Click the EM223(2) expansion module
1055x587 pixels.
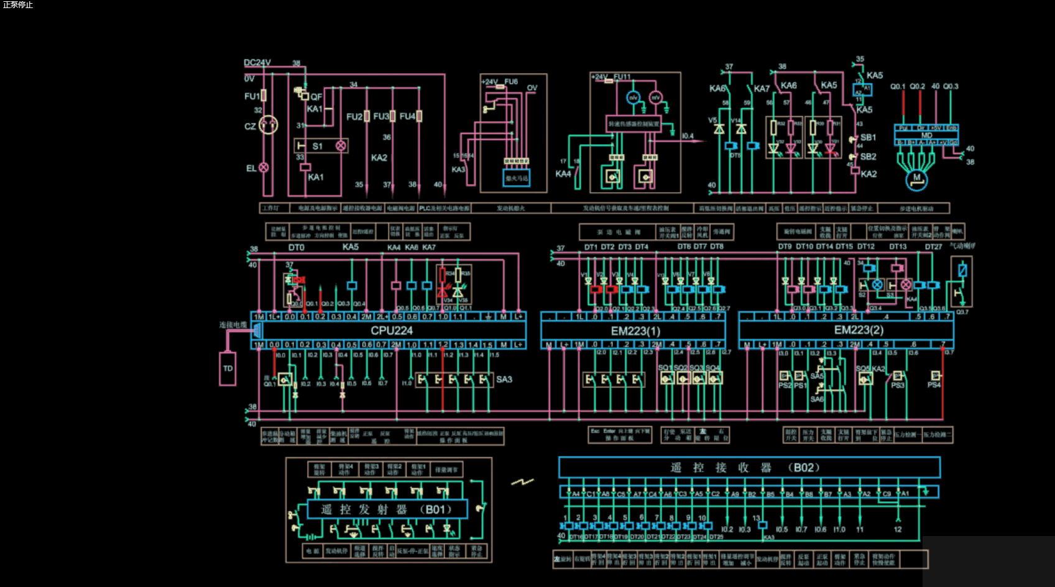(846, 330)
